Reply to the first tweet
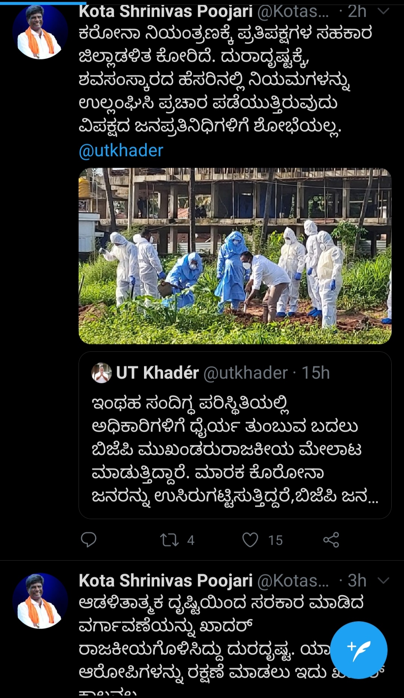 pos(89,540)
